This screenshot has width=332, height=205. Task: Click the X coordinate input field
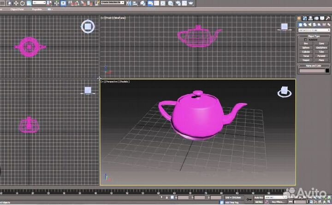184,198
